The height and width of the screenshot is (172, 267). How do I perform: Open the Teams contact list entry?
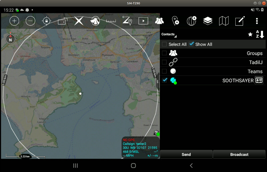coord(214,71)
